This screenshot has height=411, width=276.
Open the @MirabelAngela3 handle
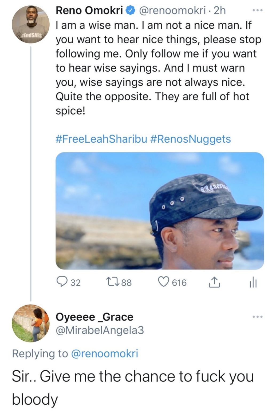(100, 330)
